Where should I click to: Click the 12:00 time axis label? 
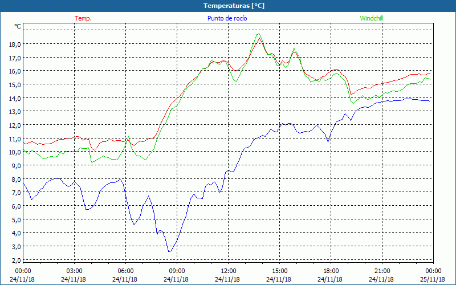point(228,271)
